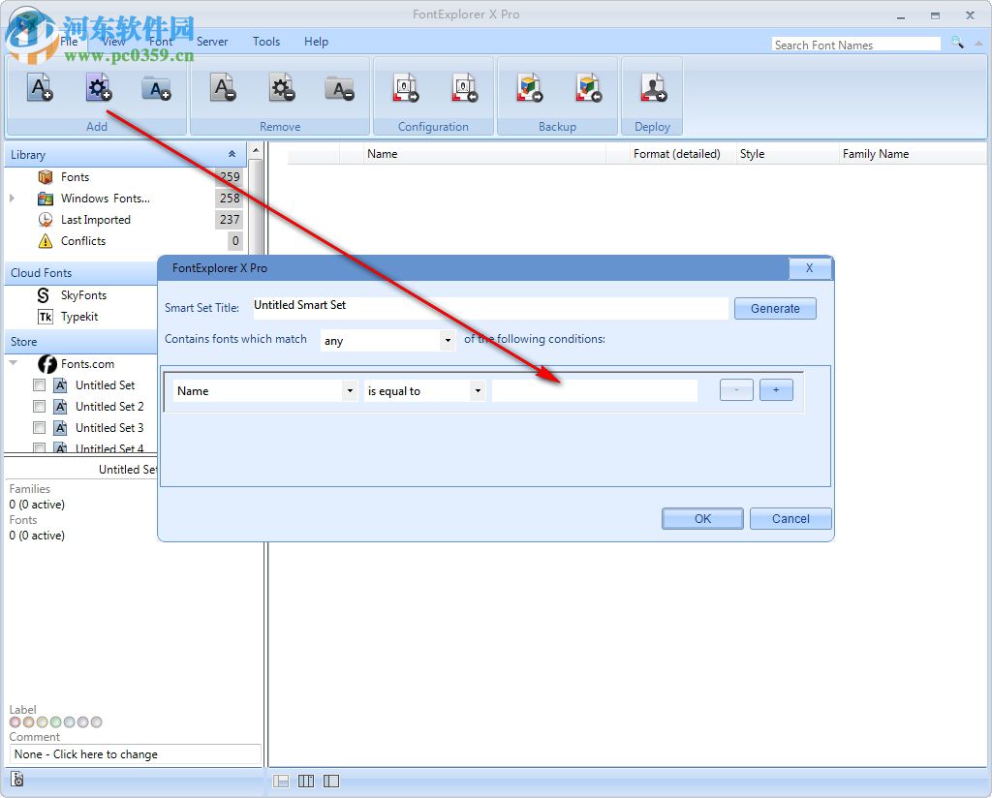This screenshot has width=992, height=798.
Task: Add condition with the plus button
Action: point(776,390)
